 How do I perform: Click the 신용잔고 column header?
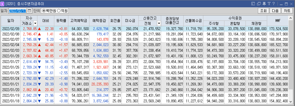click(x=150, y=18)
